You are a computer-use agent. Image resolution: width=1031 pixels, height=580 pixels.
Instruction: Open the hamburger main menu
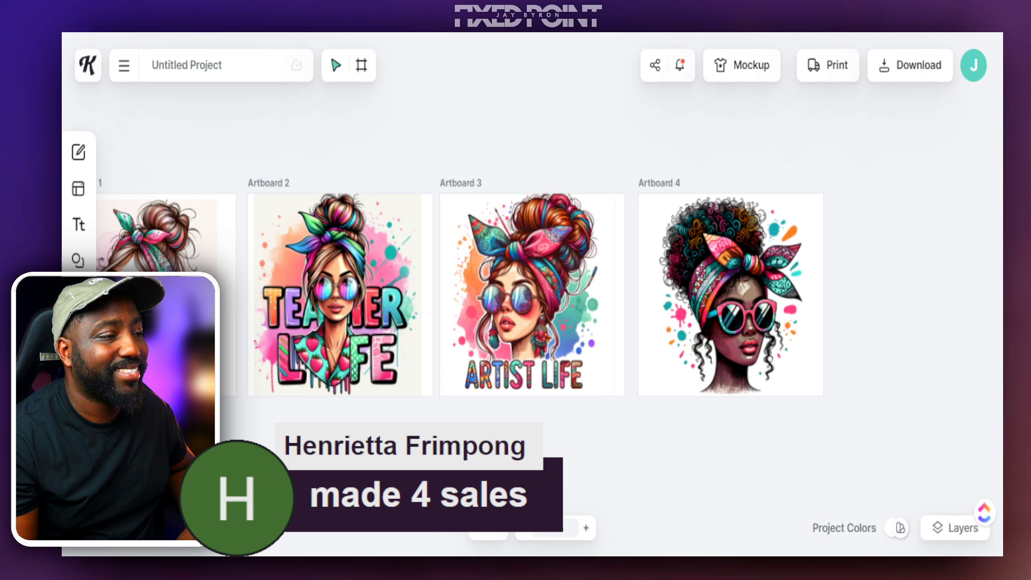(124, 66)
